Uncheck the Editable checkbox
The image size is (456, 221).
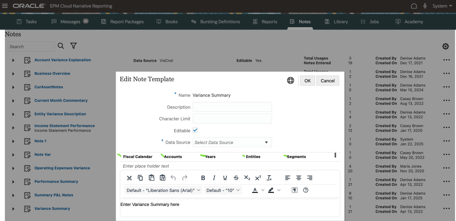tap(195, 130)
